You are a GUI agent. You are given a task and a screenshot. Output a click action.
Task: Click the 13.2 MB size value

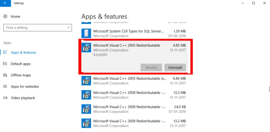(180, 121)
